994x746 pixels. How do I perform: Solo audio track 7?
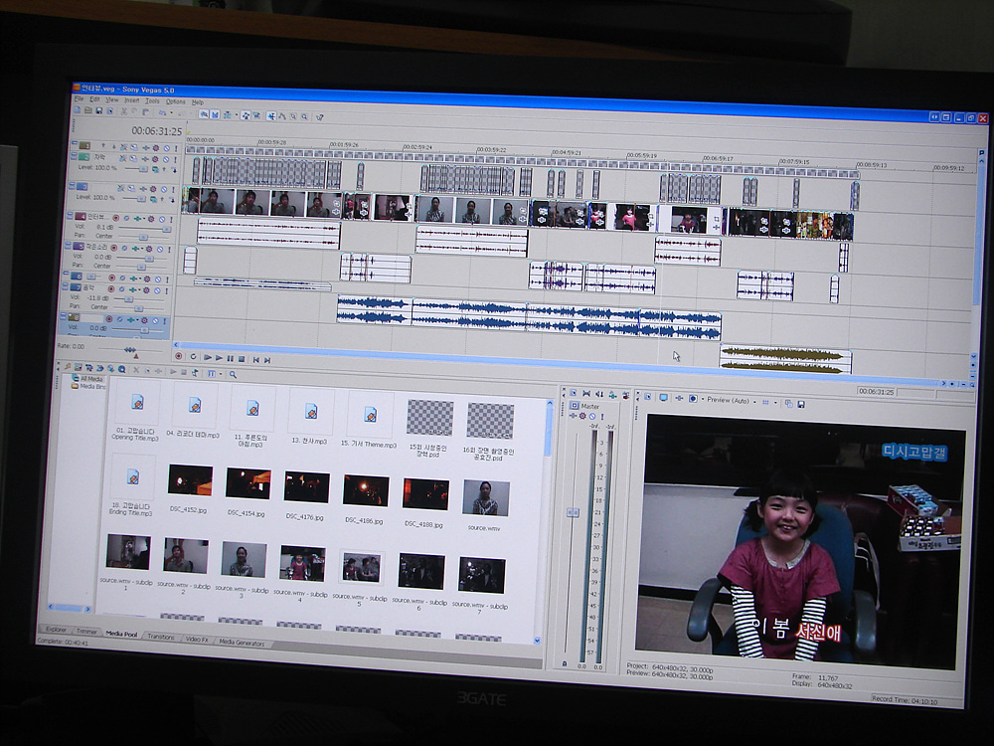coord(166,290)
